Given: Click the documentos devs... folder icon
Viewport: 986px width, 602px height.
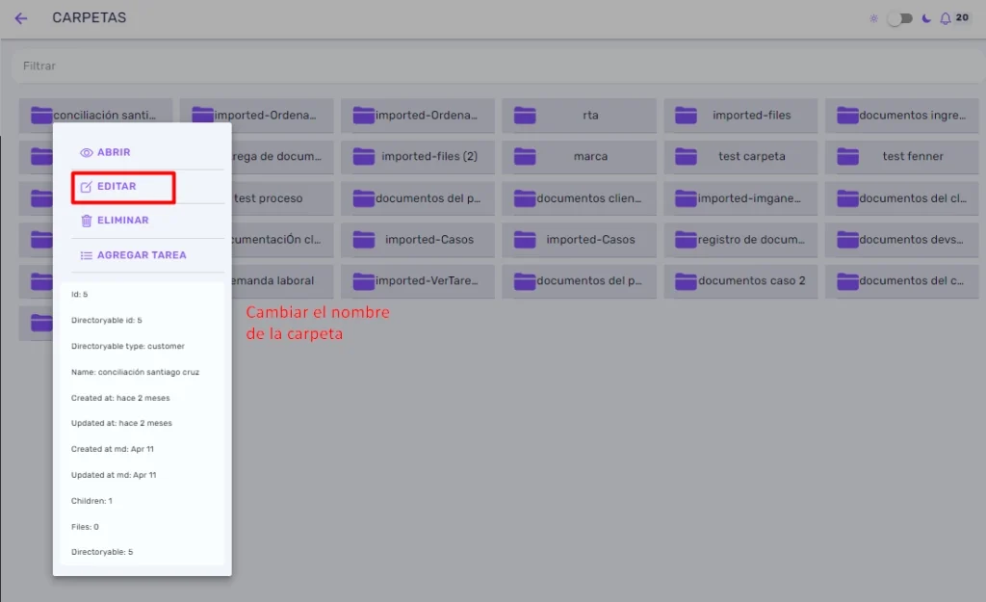Looking at the screenshot, I should [847, 240].
